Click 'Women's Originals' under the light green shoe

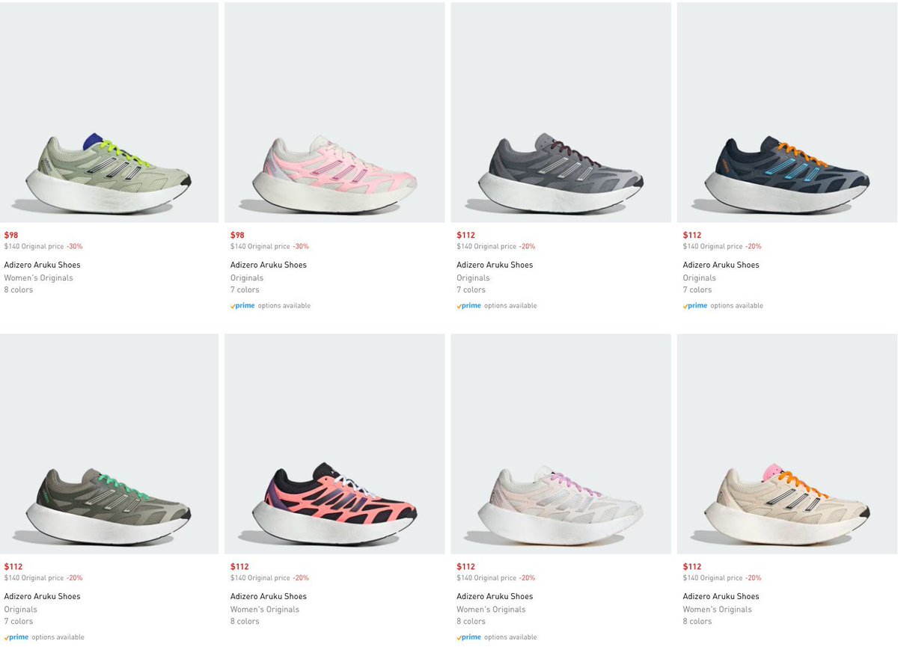38,278
